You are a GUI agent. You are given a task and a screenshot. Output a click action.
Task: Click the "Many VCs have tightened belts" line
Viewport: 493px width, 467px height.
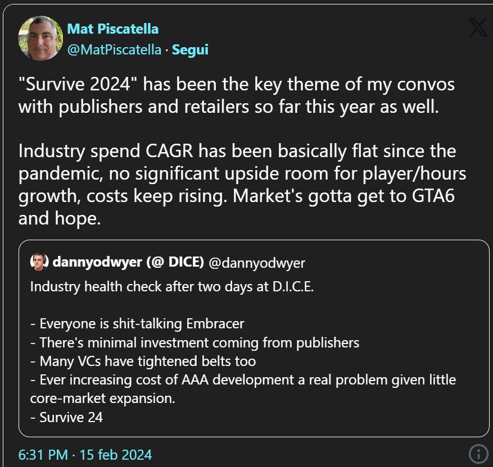click(x=143, y=361)
